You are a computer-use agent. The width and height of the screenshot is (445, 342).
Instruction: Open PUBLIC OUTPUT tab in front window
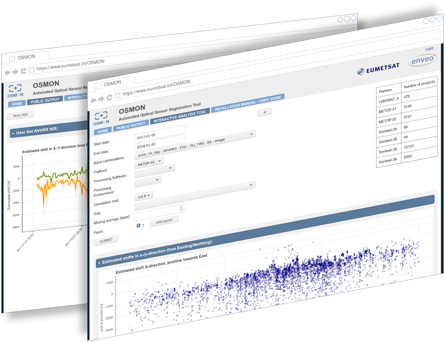coord(131,126)
